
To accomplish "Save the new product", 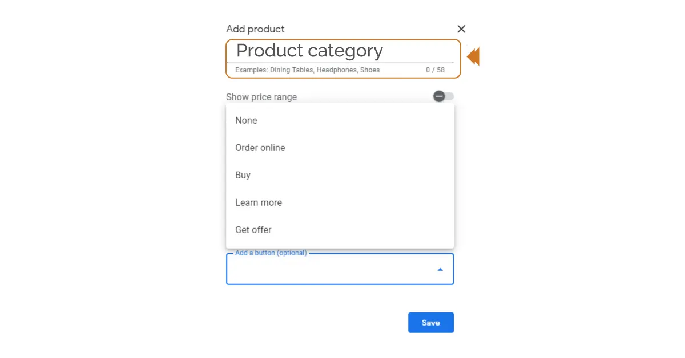I will 430,323.
